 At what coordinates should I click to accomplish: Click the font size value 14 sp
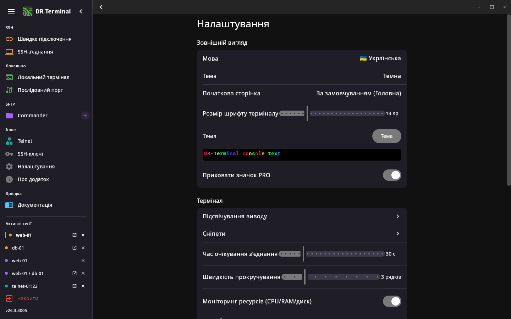click(x=392, y=113)
